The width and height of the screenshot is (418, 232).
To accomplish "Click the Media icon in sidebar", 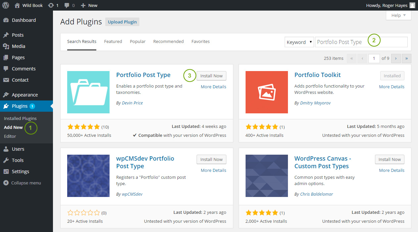I will (6, 46).
